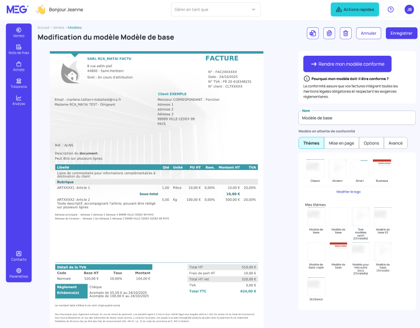The width and height of the screenshot is (420, 328).
Task: Open the Avancé tab
Action: (395, 143)
